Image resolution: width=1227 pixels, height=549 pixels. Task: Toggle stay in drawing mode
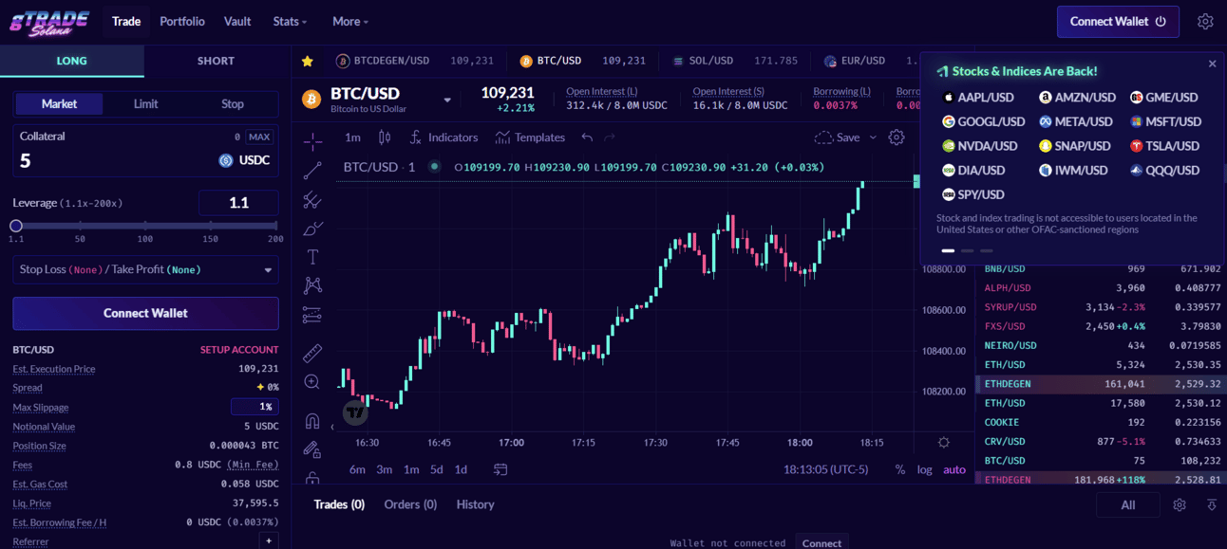[312, 448]
